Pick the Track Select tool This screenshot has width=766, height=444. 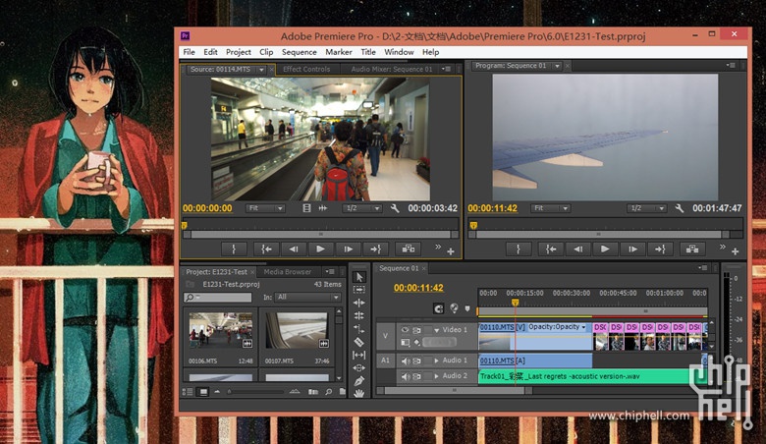click(359, 291)
